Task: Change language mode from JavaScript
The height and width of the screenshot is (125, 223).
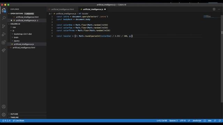Action: point(197,120)
